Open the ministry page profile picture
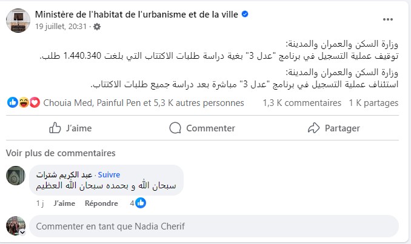Viewport: 411px width, 244px height. [18, 20]
